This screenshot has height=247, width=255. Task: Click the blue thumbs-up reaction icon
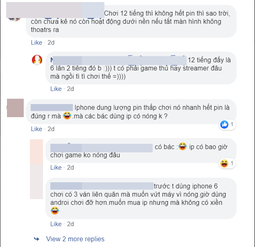[x=224, y=125]
